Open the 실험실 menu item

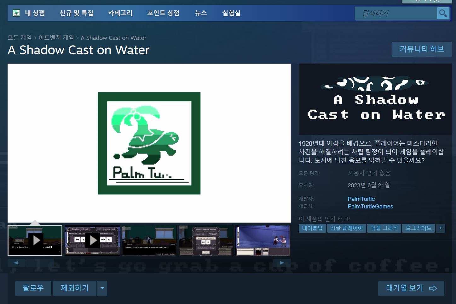click(x=231, y=13)
